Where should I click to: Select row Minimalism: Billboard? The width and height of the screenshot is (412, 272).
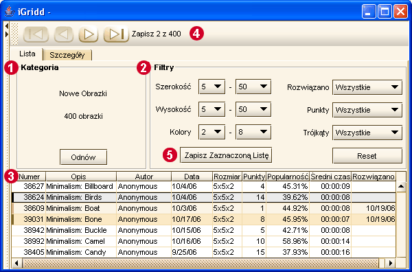(204, 186)
